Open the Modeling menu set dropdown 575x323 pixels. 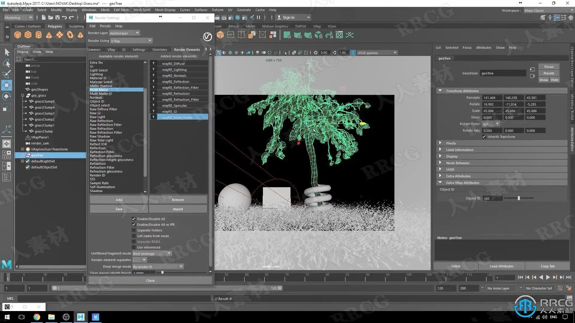point(18,18)
